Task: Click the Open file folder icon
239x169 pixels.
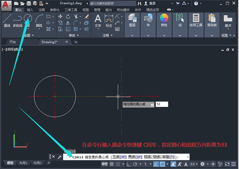Action: 22,4
